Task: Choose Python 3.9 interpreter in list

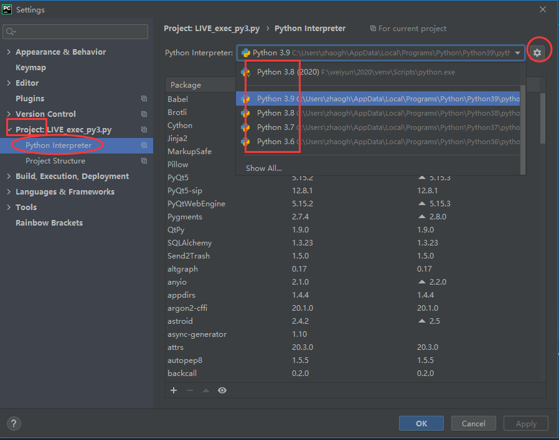Action: 378,99
